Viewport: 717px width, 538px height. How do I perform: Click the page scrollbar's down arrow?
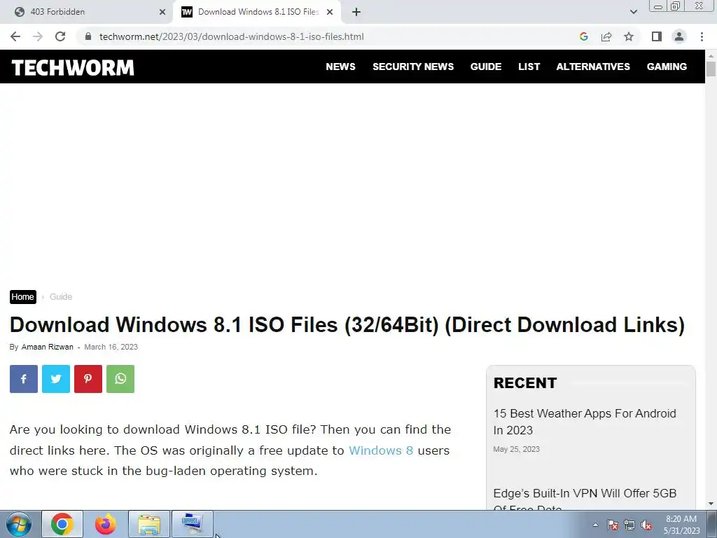(x=711, y=504)
